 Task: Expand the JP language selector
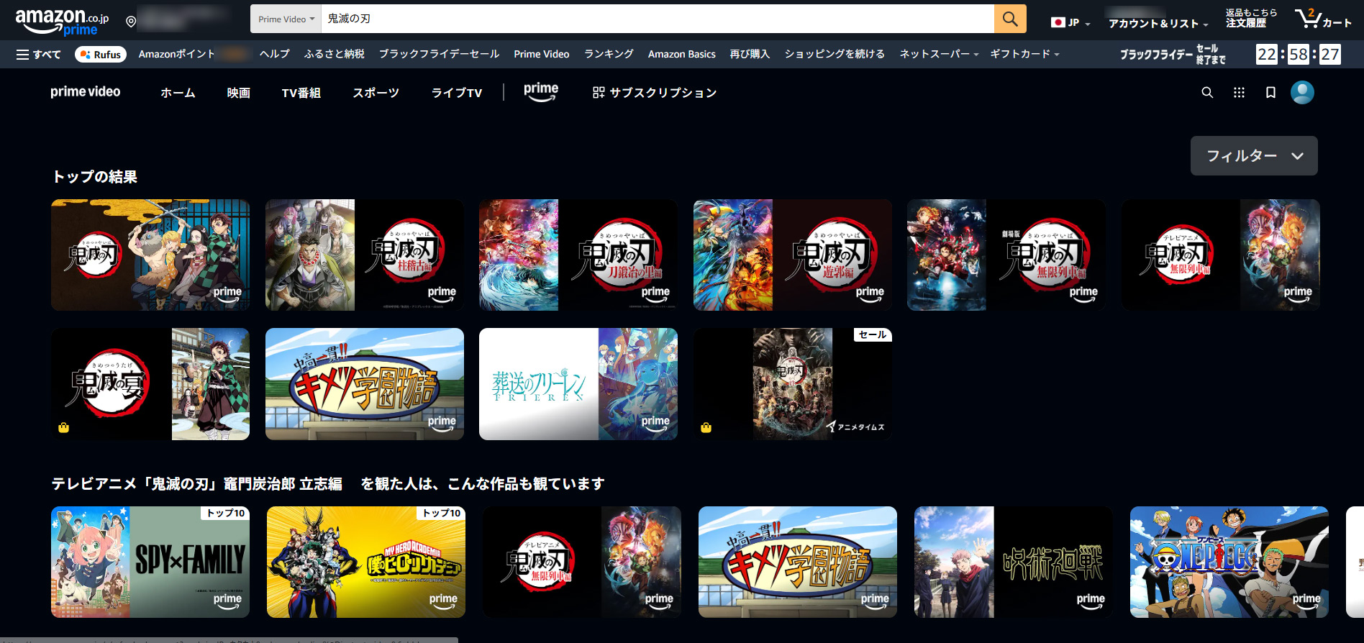pyautogui.click(x=1070, y=23)
